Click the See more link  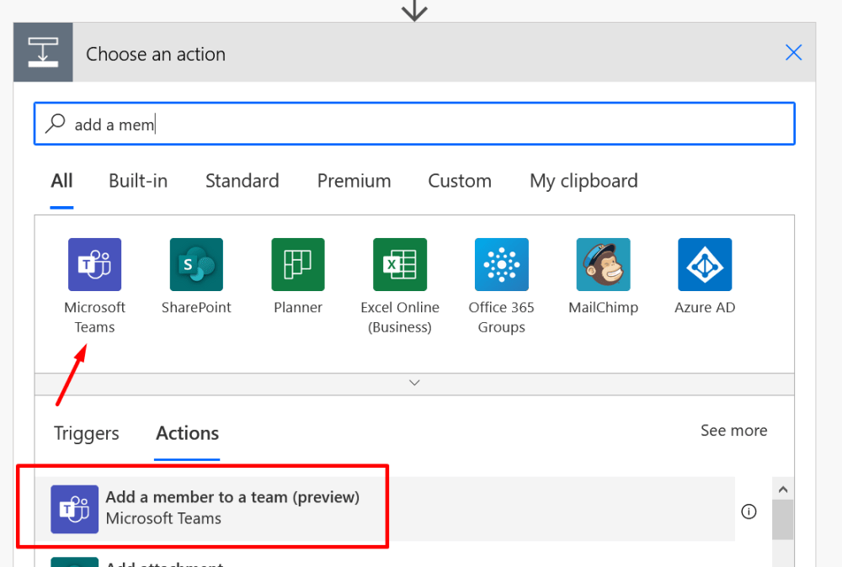(x=733, y=430)
